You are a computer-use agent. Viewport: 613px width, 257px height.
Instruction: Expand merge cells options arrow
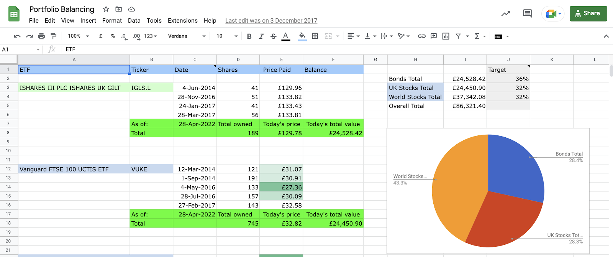(338, 36)
